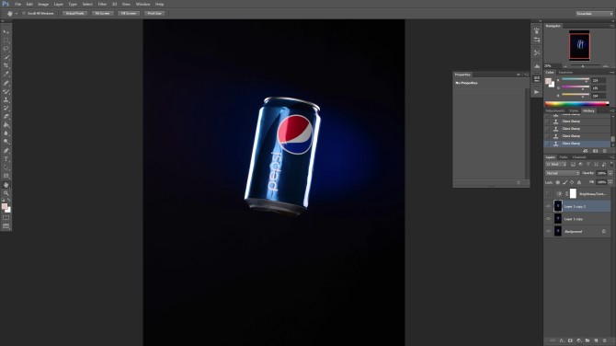Open the Filter menu
The width and height of the screenshot is (616, 346).
point(102,4)
